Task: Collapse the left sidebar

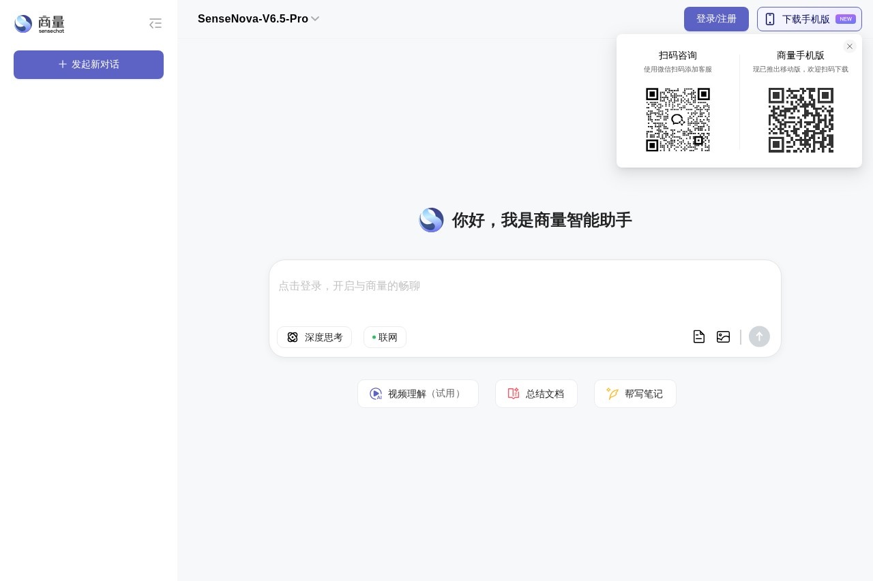Action: click(156, 22)
